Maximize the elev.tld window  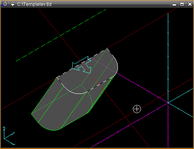tap(182, 4)
